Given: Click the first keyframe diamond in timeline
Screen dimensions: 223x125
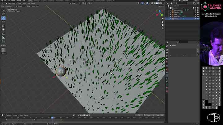Looking at the screenshot, I should 7,120.
